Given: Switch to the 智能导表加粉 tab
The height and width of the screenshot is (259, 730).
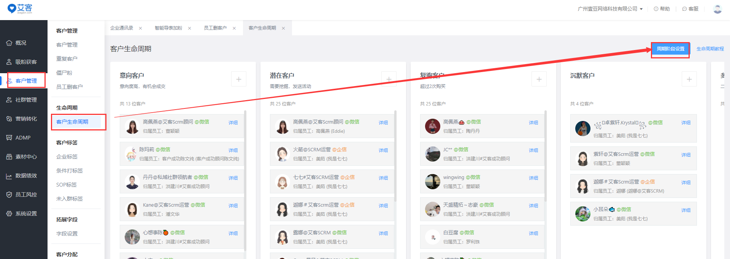Looking at the screenshot, I should coord(168,28).
